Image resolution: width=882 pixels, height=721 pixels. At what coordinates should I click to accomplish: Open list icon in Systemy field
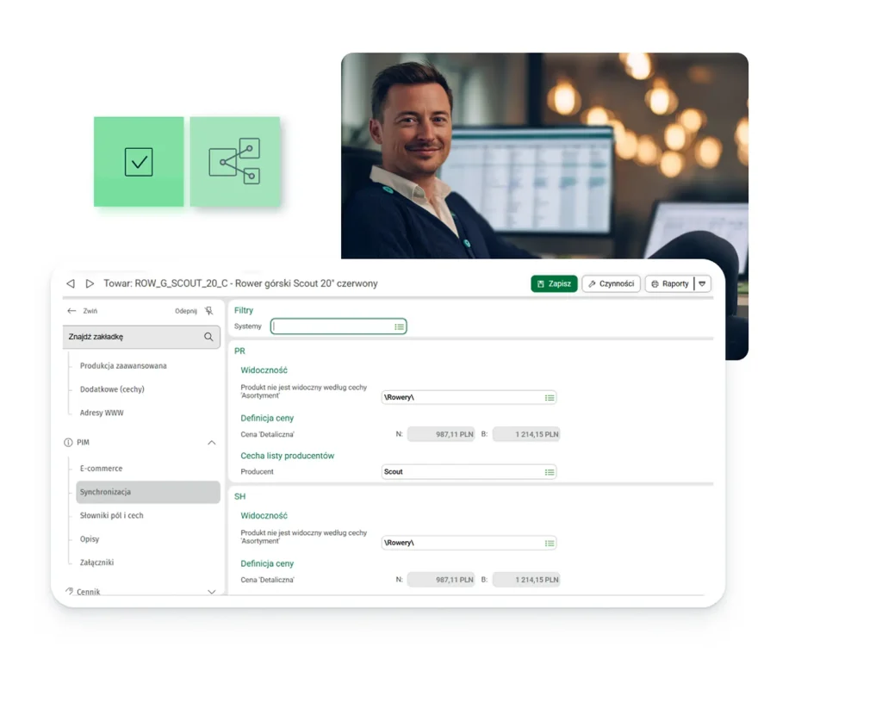point(400,326)
